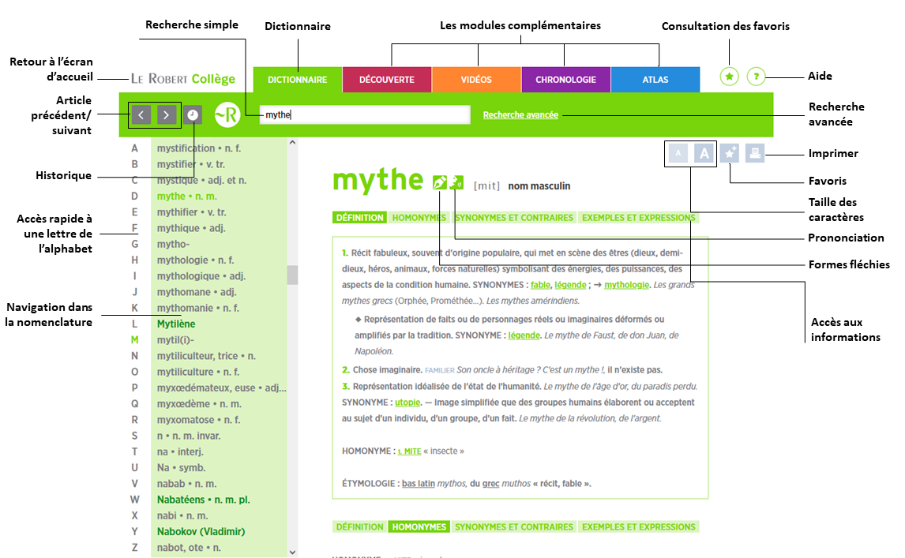
Task: Switch to the Atlas tab
Action: [x=655, y=80]
